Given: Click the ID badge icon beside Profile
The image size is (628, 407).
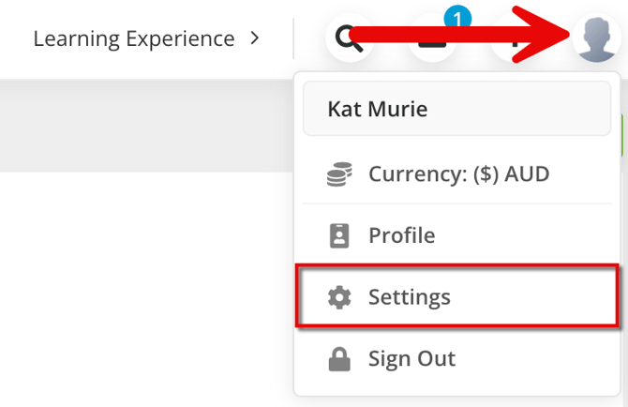Looking at the screenshot, I should pyautogui.click(x=339, y=235).
